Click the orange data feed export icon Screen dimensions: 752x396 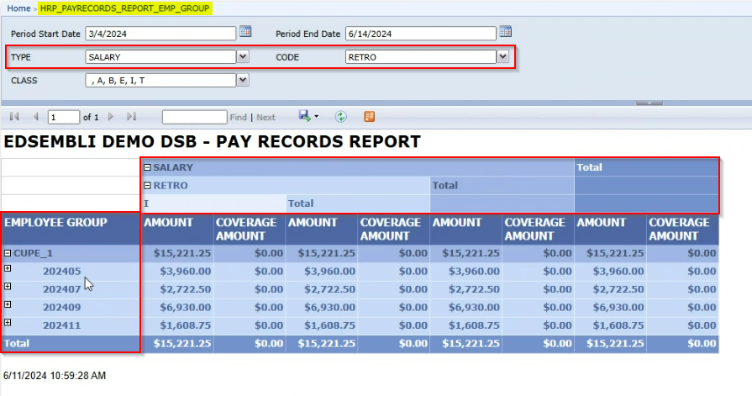(370, 117)
